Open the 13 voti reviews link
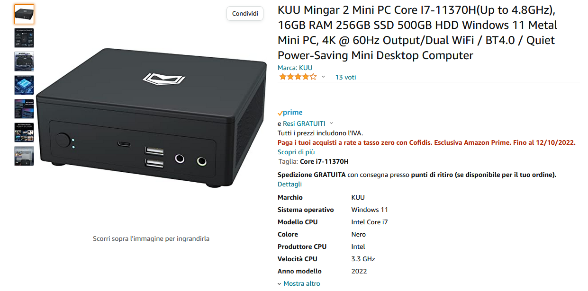This screenshot has height=291, width=588. pyautogui.click(x=346, y=77)
